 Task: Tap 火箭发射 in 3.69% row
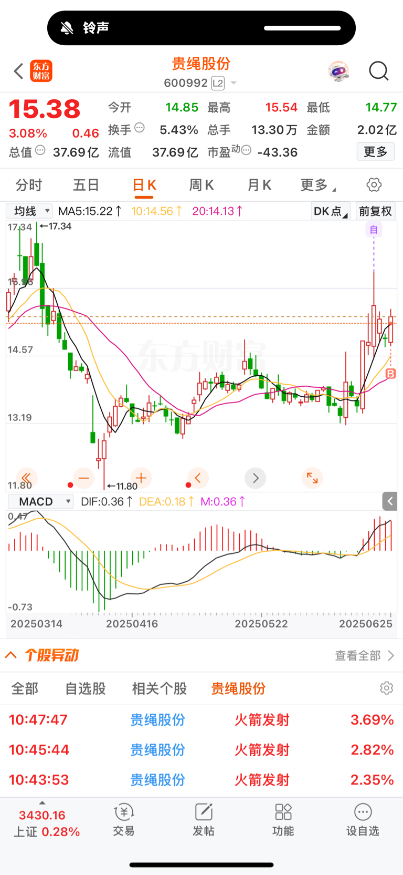tap(262, 719)
